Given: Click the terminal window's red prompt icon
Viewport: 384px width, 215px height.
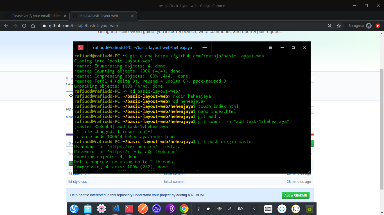Looking at the screenshot, I should click(x=81, y=48).
